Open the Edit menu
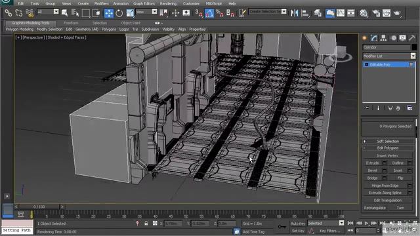 20,4
